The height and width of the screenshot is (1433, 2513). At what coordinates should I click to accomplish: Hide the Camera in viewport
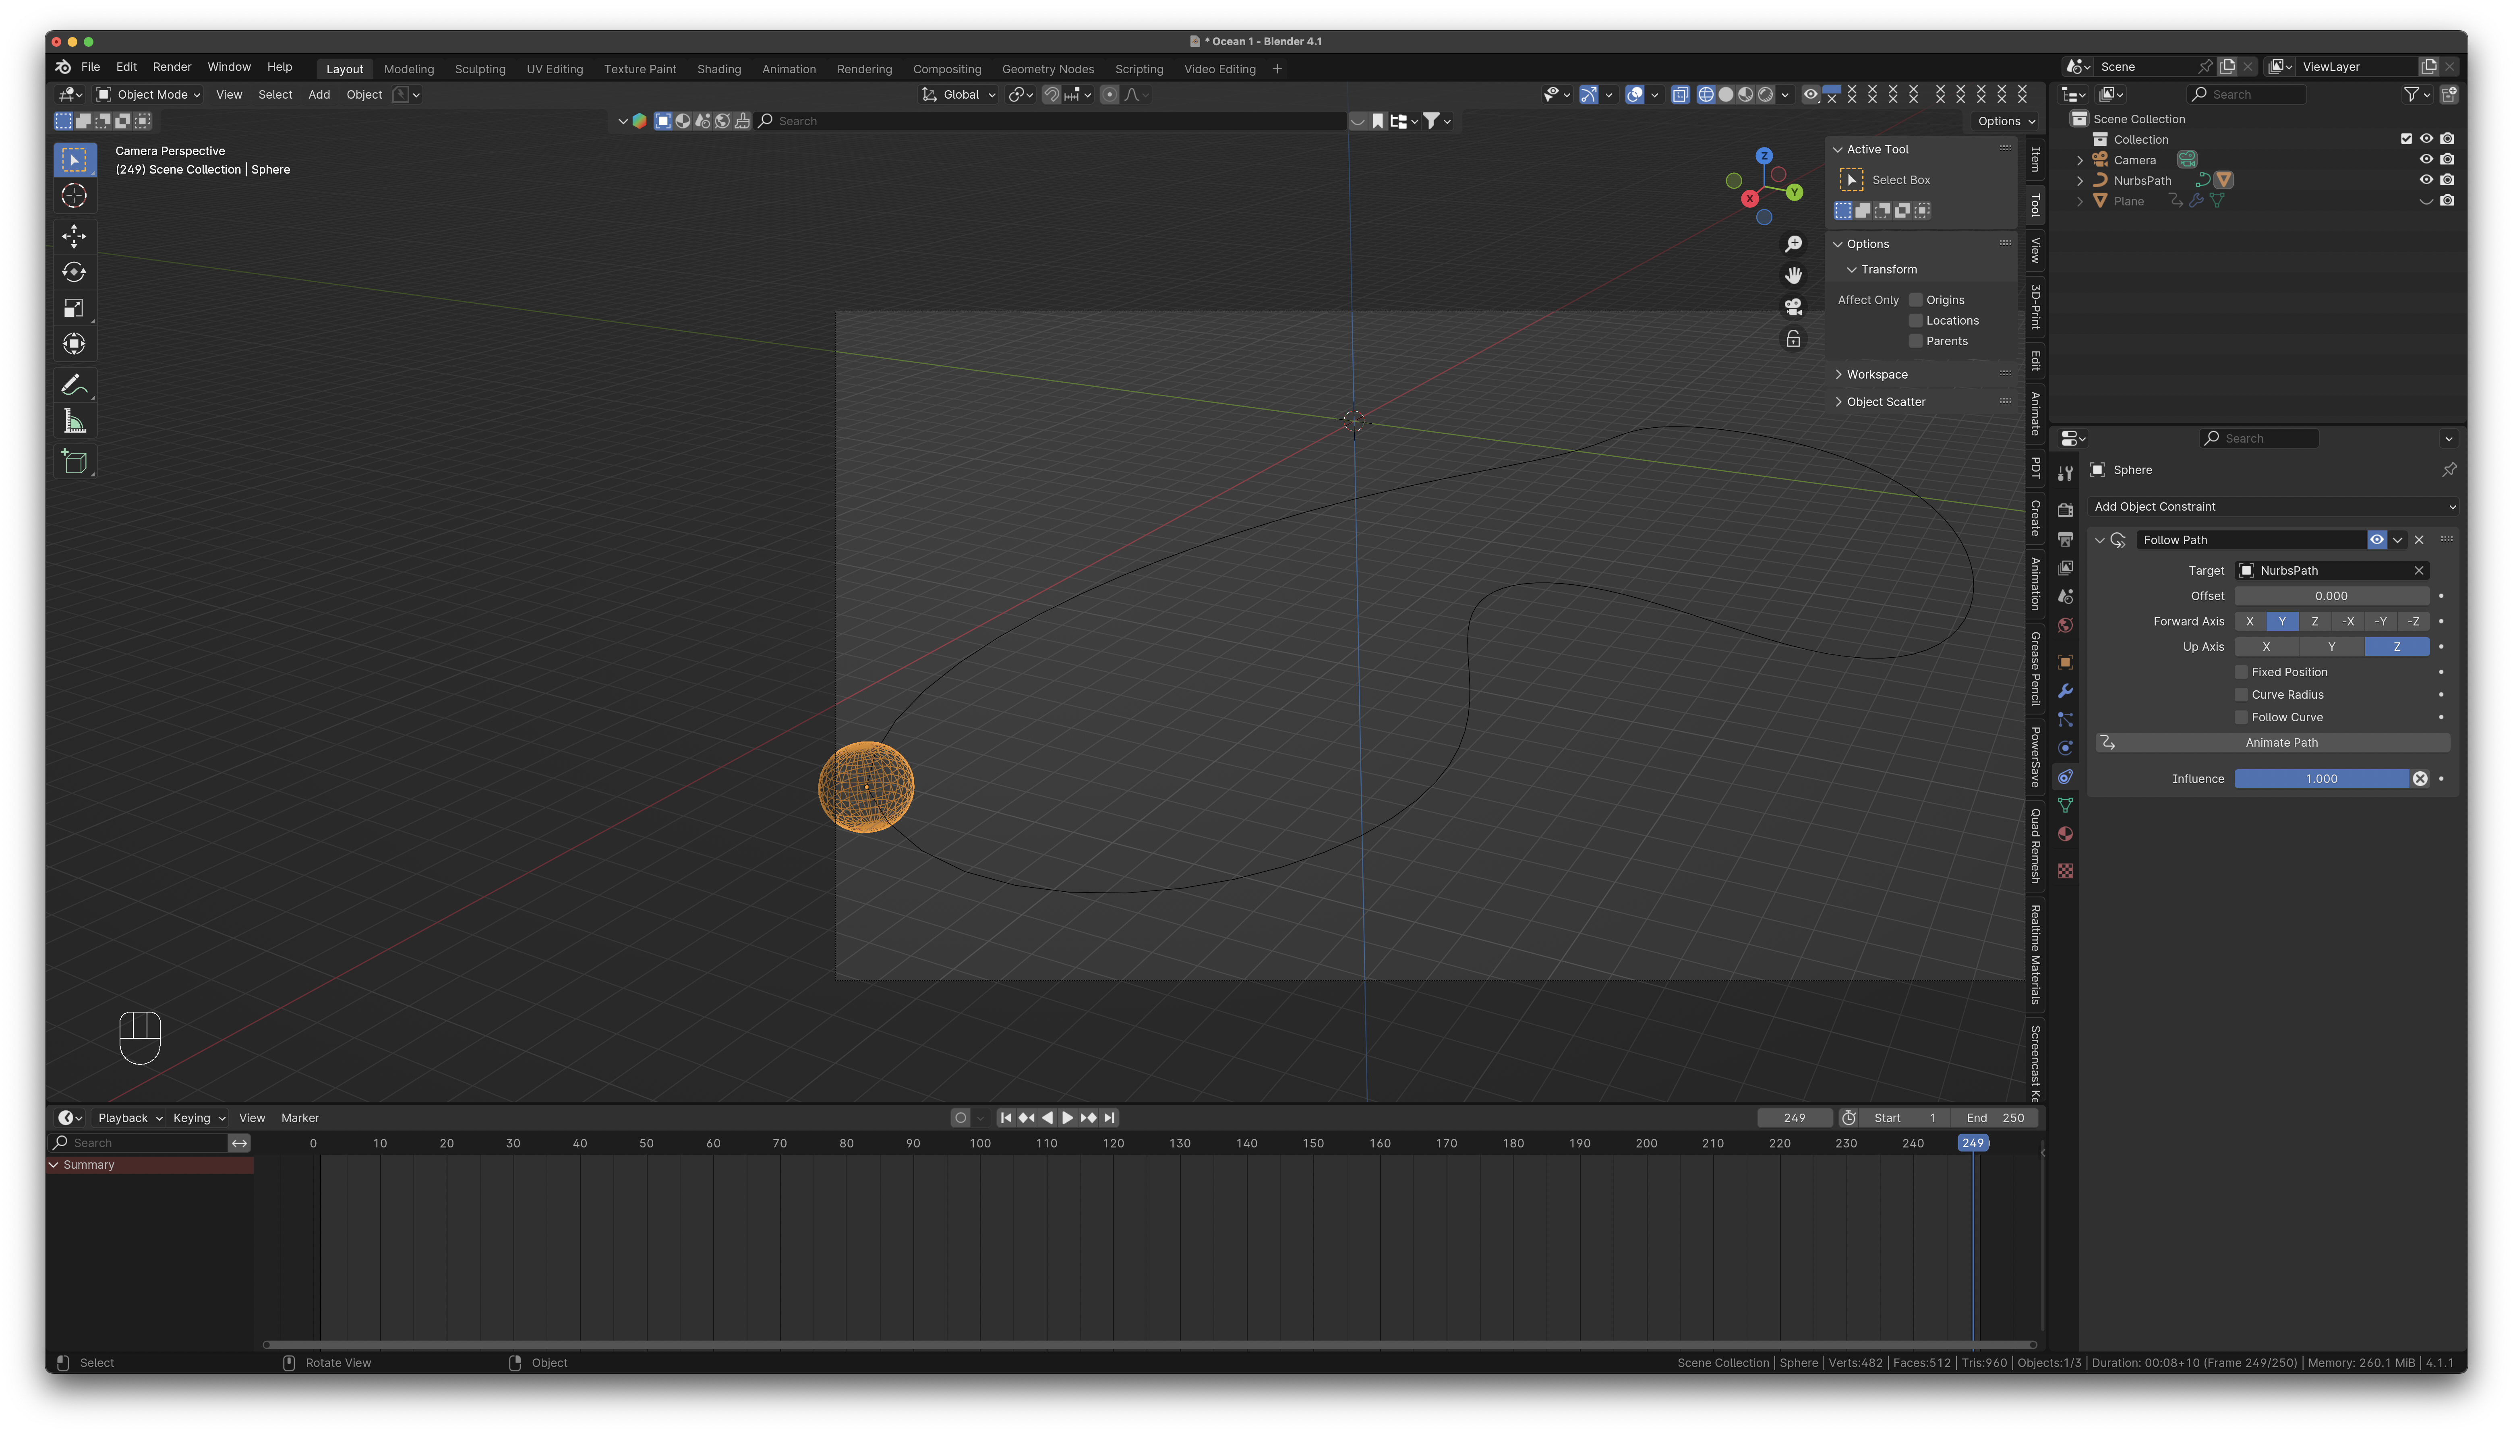click(2426, 159)
